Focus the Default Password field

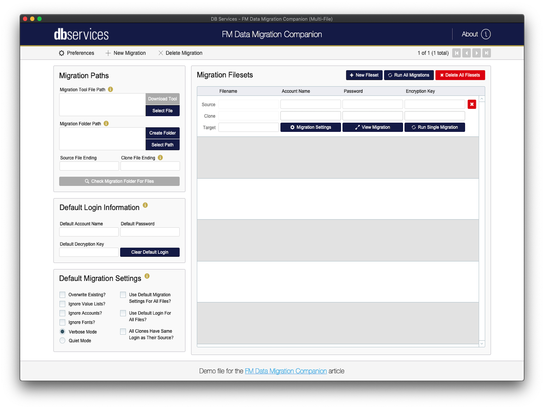[150, 232]
